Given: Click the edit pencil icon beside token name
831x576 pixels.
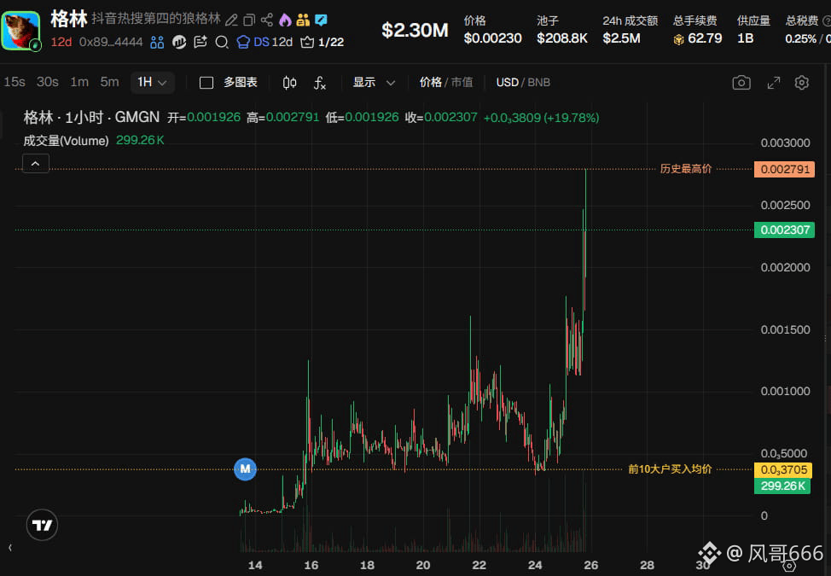Looking at the screenshot, I should tap(231, 20).
